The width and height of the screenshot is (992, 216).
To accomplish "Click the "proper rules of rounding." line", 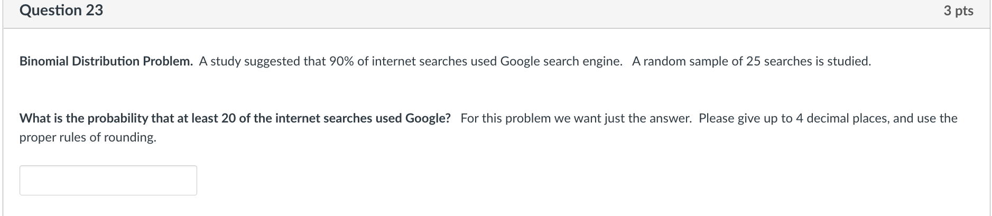I will coord(88,137).
